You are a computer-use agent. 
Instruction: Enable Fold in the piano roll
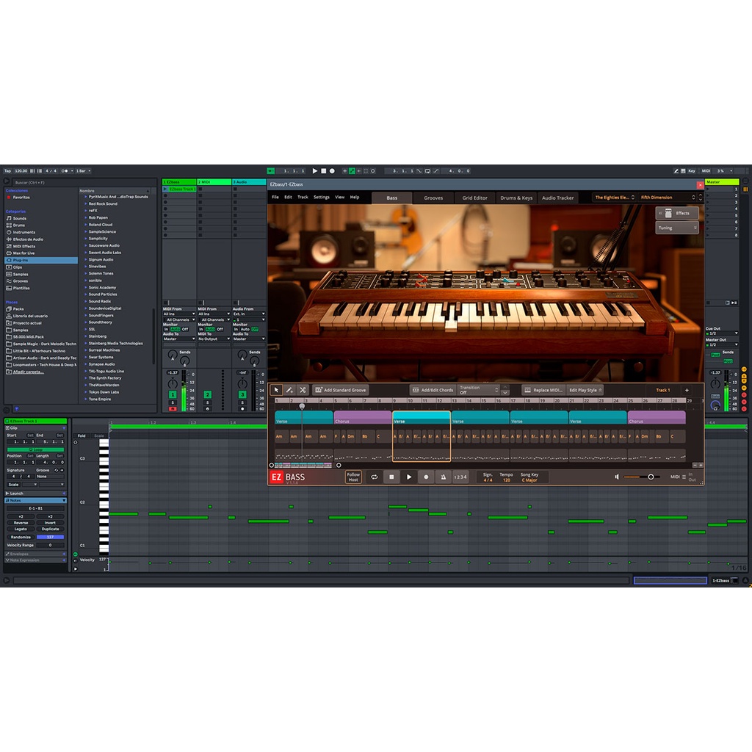(x=82, y=435)
